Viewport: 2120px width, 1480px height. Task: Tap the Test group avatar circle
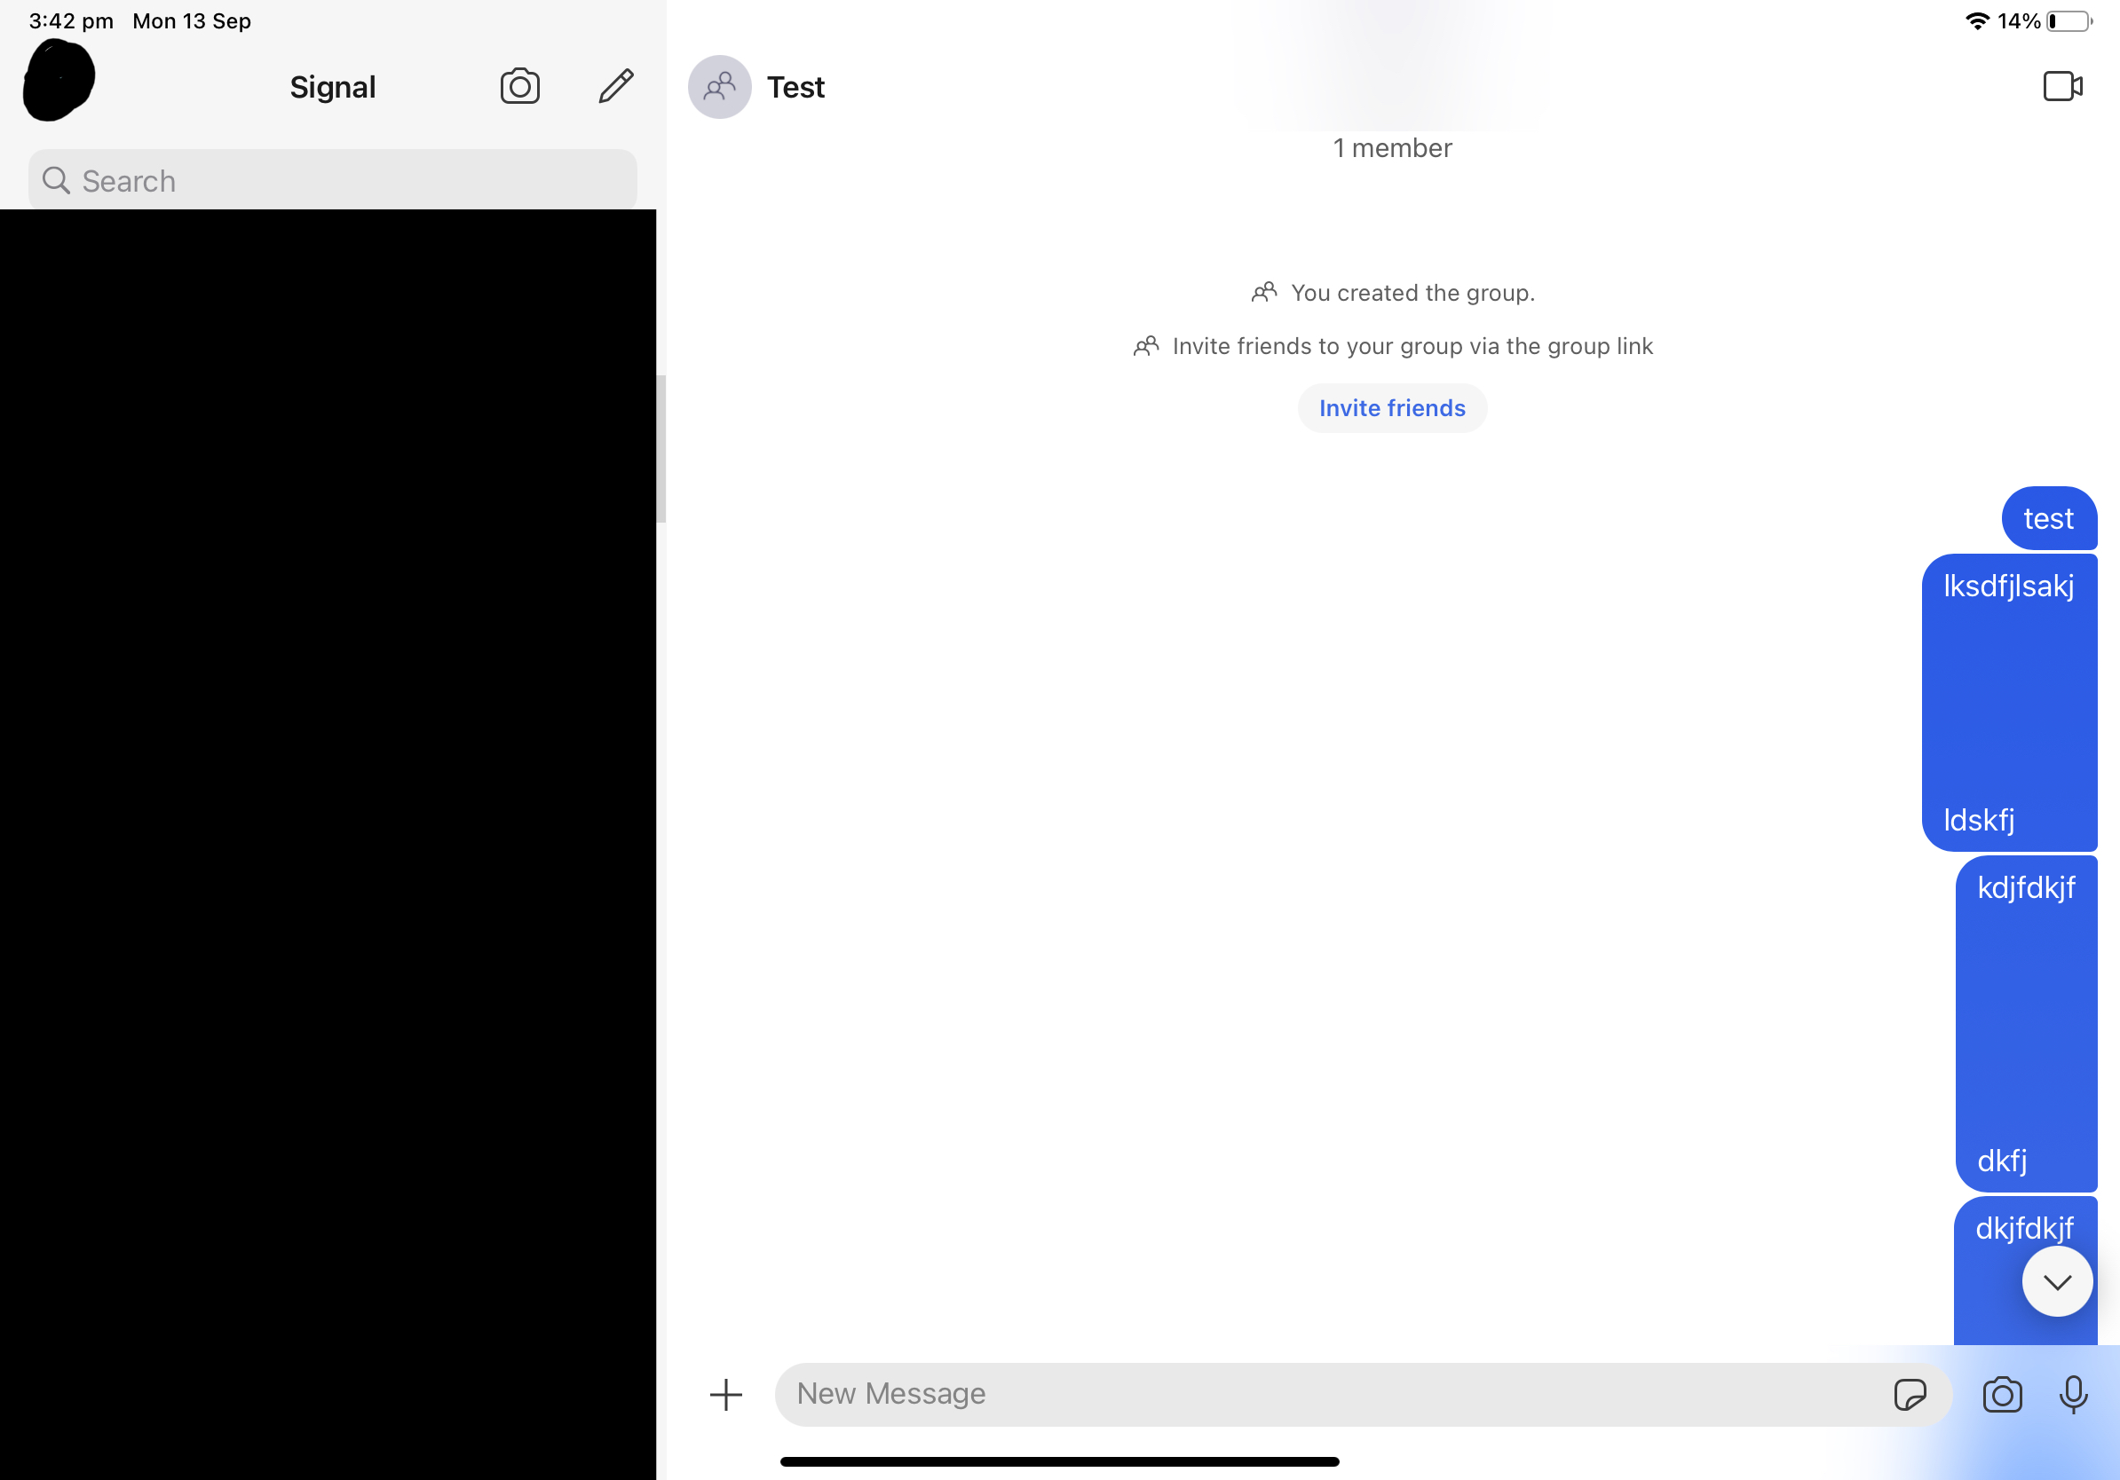719,87
